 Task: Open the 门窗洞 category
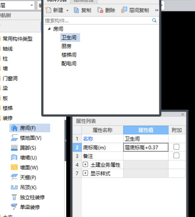10,79
